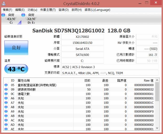Click the 序號 serial number field

82,43
